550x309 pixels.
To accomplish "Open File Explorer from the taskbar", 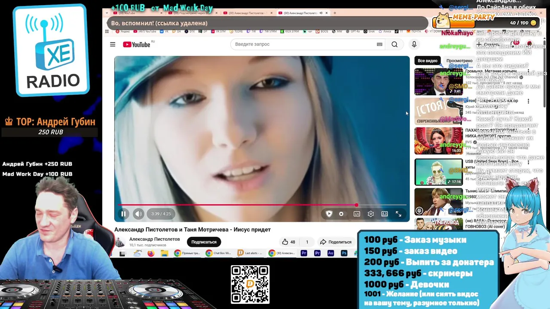I will tap(164, 253).
